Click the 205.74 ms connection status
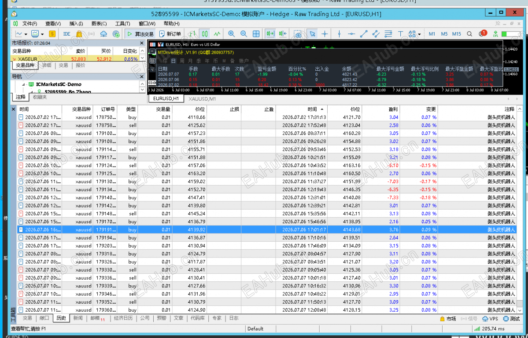 (x=489, y=329)
